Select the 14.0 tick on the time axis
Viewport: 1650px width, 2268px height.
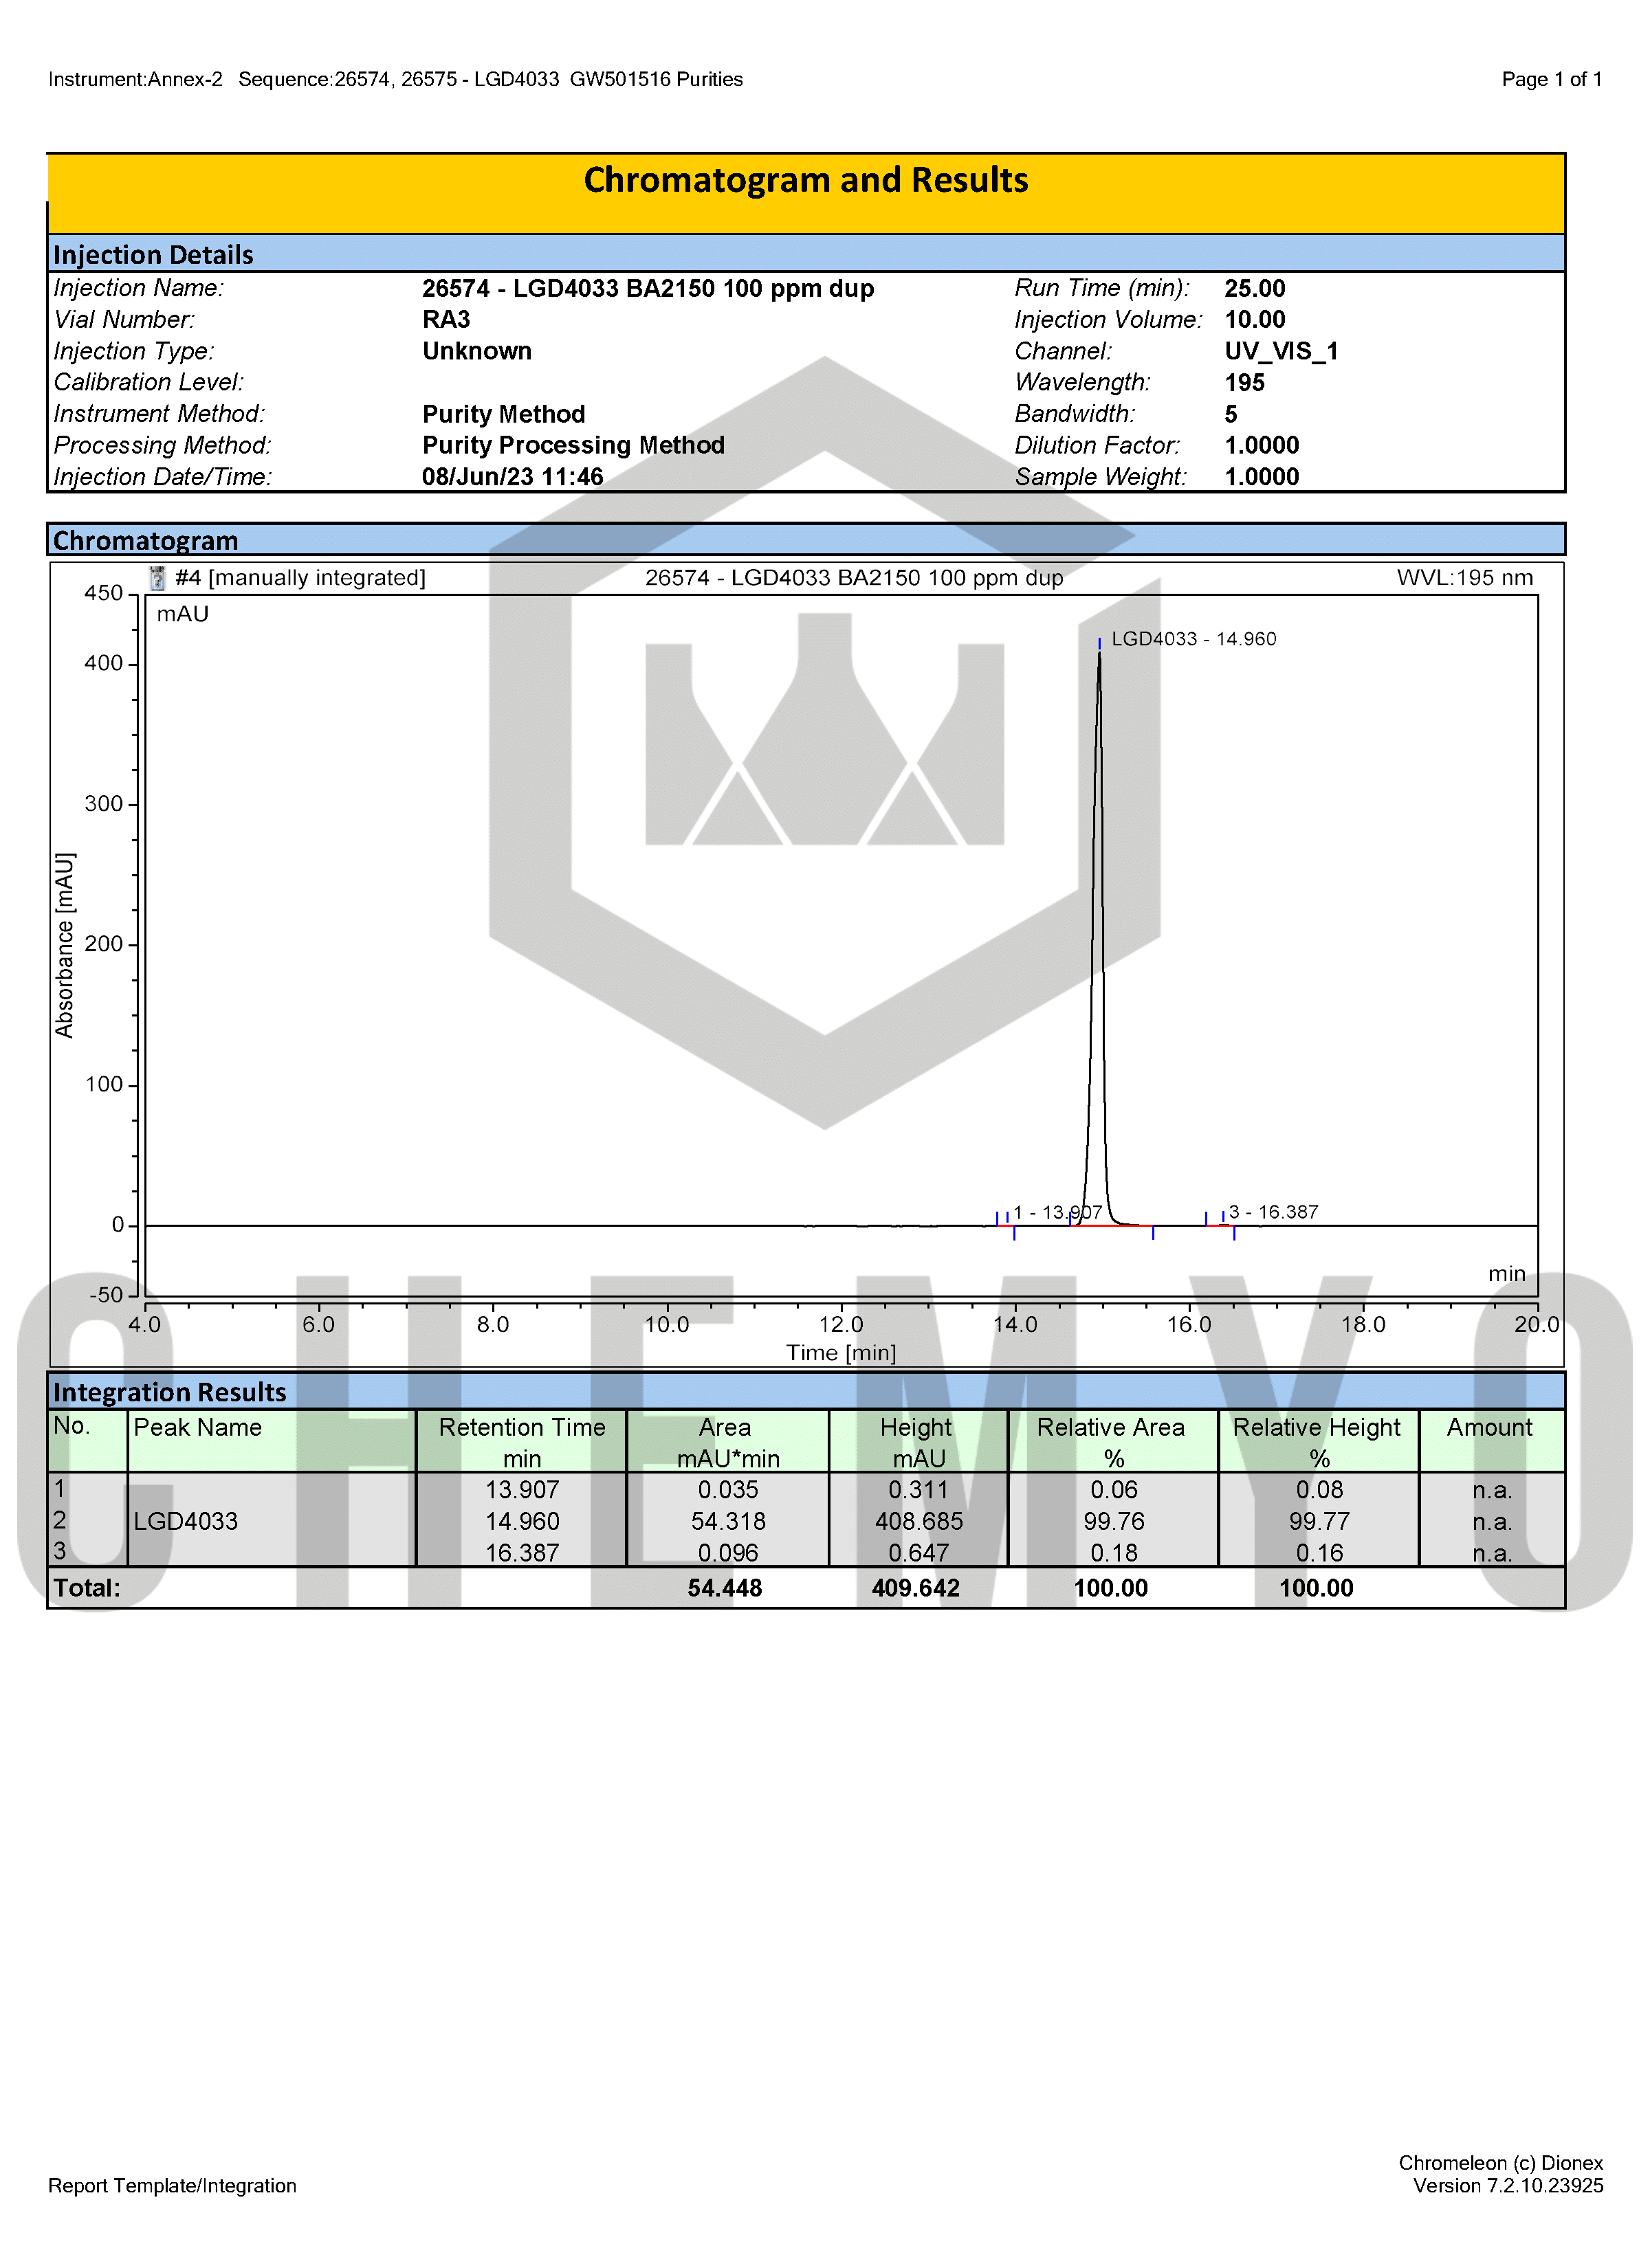coord(1015,1325)
